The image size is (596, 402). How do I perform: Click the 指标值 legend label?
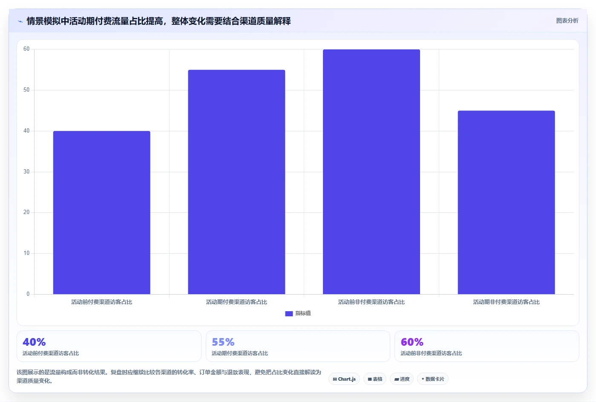tap(303, 313)
